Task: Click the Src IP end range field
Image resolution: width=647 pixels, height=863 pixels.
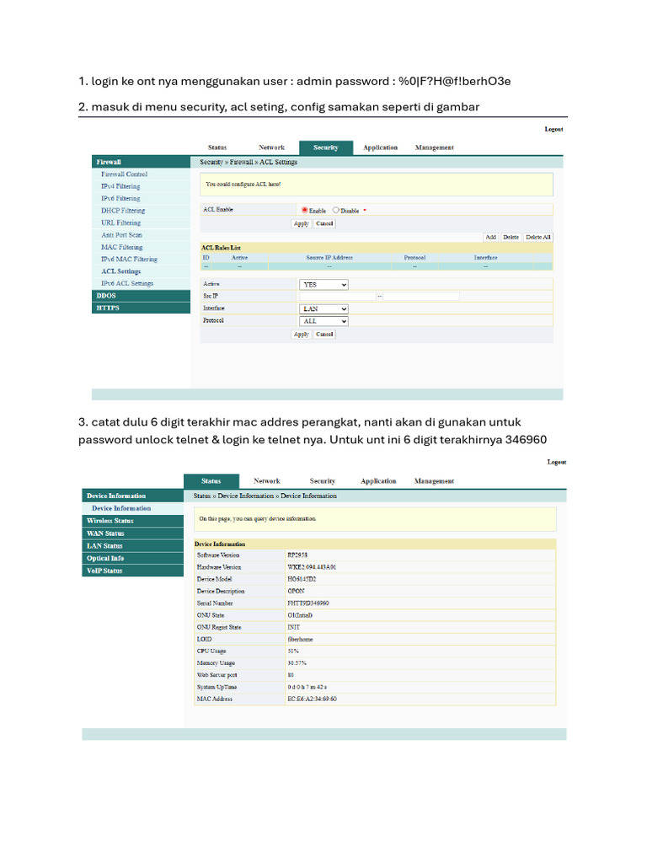Action: (421, 296)
